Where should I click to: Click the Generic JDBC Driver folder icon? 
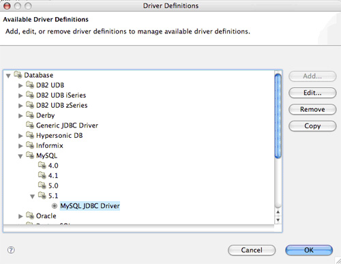point(30,125)
